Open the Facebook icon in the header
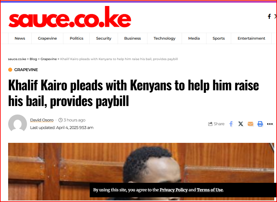The image size is (277, 202). (269, 16)
